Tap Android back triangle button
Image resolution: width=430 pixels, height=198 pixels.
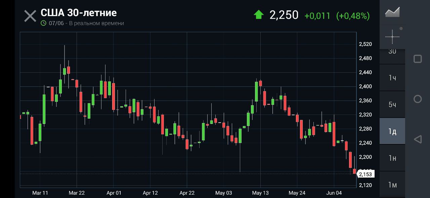[x=418, y=139]
